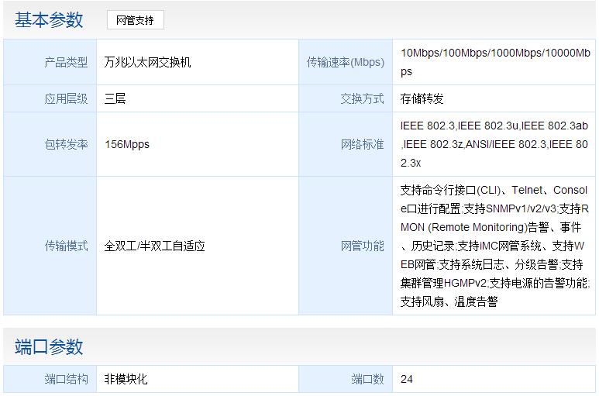Select the 10Mbps/100Mbps/1000Mbps/10000Mbps value
Viewport: 599px width, 396px height.
(x=495, y=62)
